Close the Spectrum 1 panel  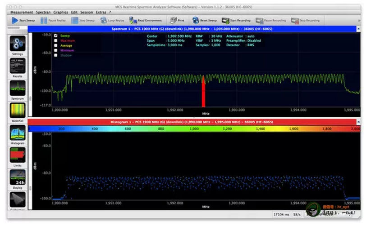(x=358, y=28)
